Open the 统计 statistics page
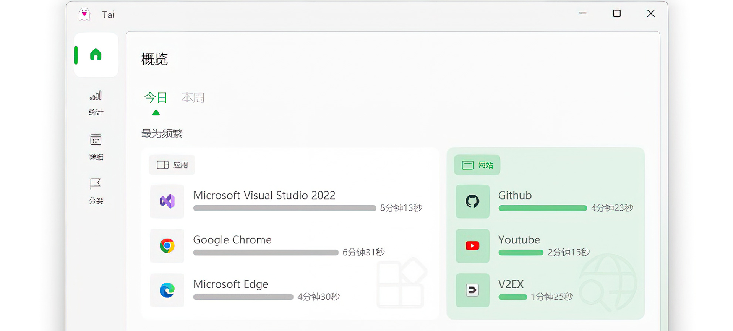Screen dimensions: 733x331 pyautogui.click(x=96, y=103)
